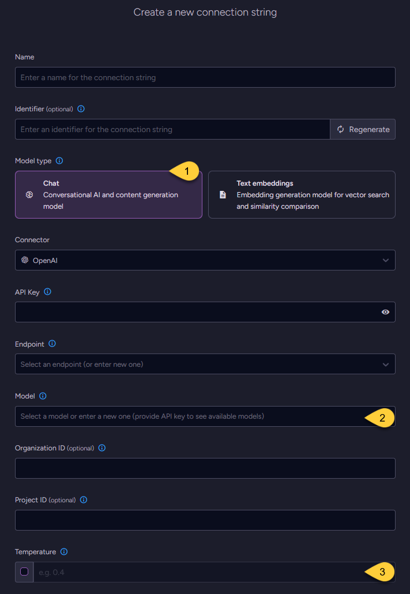The height and width of the screenshot is (594, 410).
Task: Click the Project ID info icon
Action: 83,499
